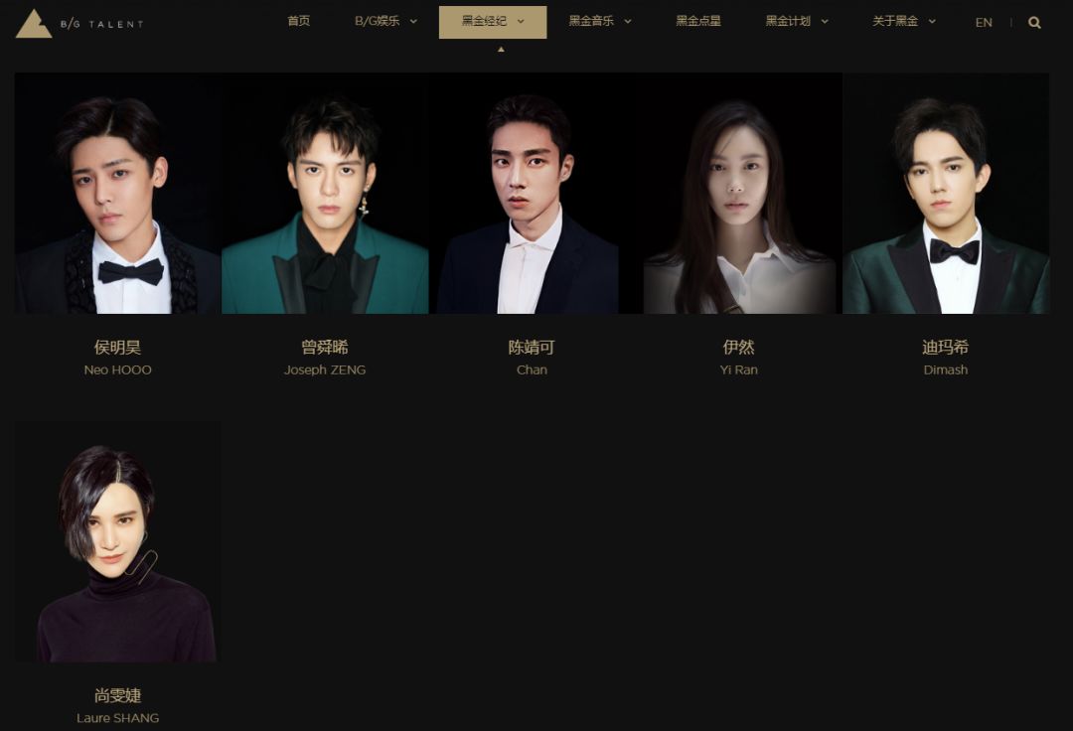Screen dimensions: 1073x731
Task: Open Chan's portrait photo
Action: (532, 194)
